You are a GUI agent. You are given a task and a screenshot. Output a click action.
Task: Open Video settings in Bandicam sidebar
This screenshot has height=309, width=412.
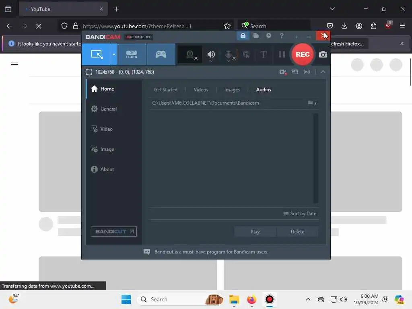pos(114,129)
